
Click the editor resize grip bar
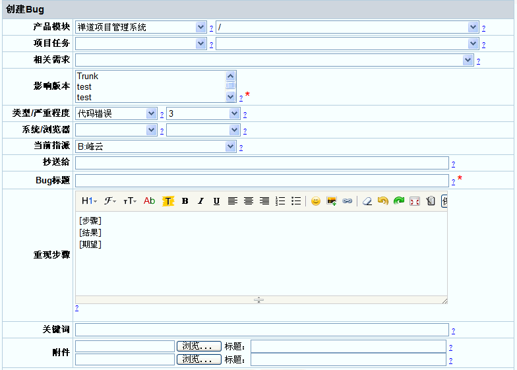pyautogui.click(x=258, y=299)
